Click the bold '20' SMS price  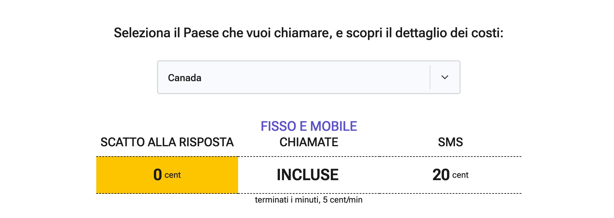click(x=441, y=175)
